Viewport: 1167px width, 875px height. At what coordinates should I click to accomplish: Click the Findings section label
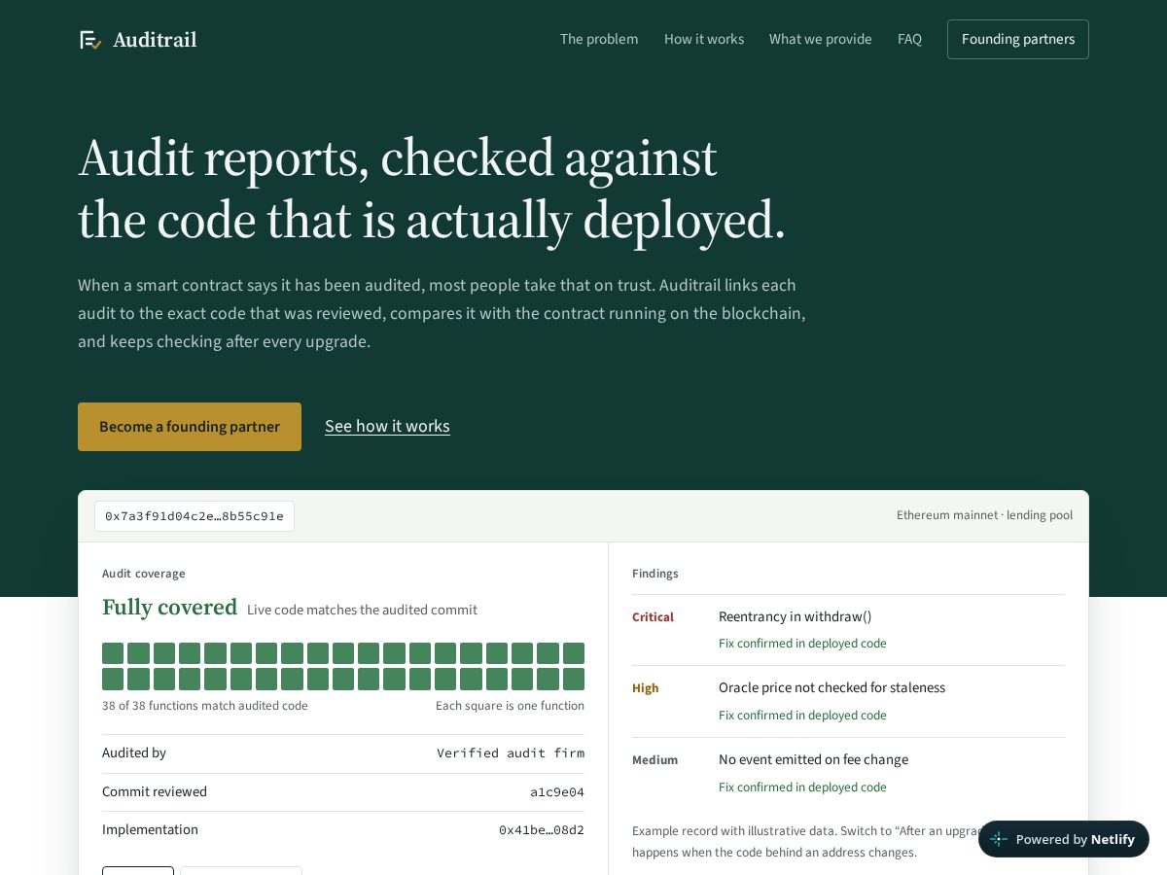coord(655,574)
